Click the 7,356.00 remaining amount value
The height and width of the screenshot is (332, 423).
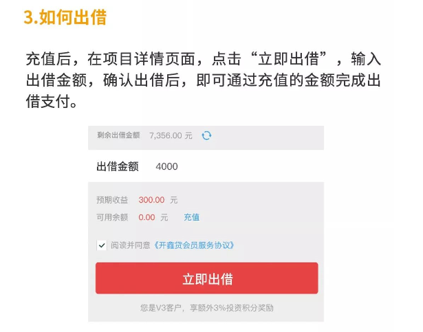pyautogui.click(x=166, y=135)
